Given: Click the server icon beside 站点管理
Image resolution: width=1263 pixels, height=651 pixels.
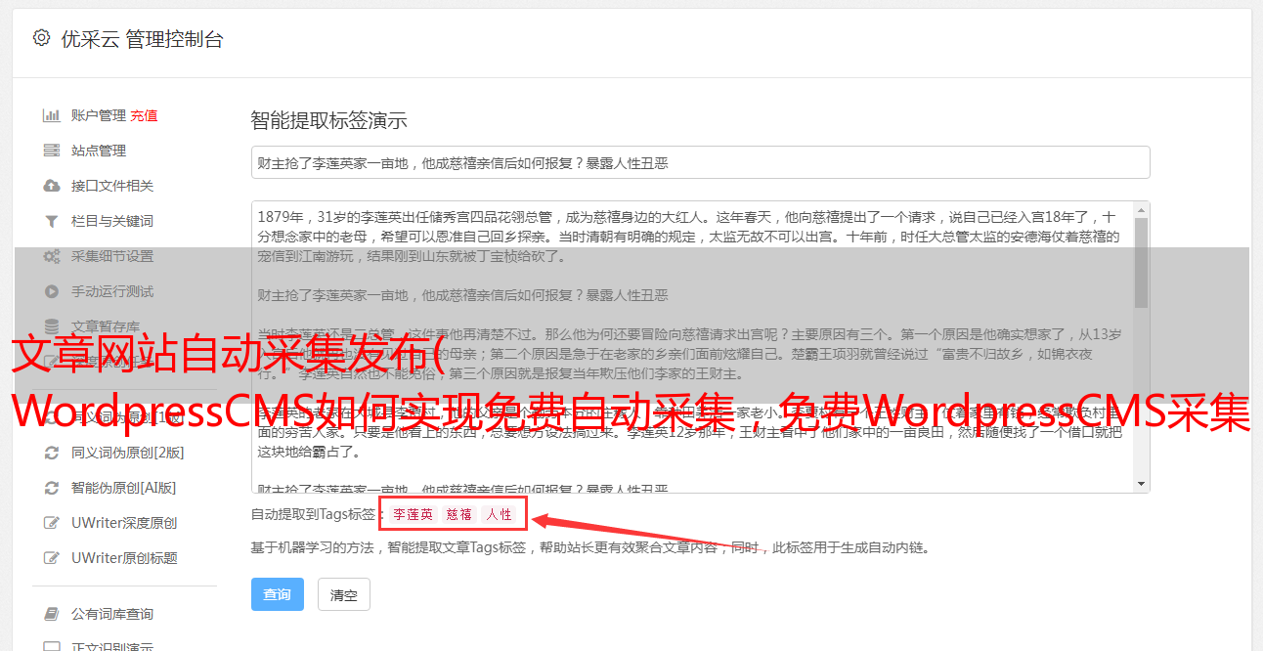Looking at the screenshot, I should (x=51, y=151).
